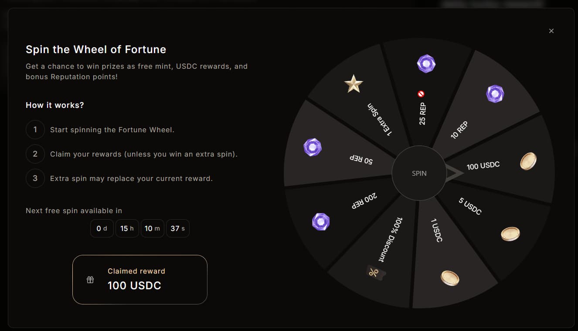Click the purple gem above 25 REP

point(426,64)
